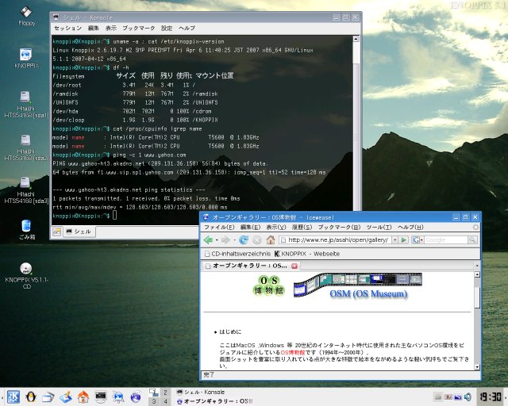Click the Konsole scrollbar up arrow
Viewport: 508px width, 406px height.
pos(356,39)
